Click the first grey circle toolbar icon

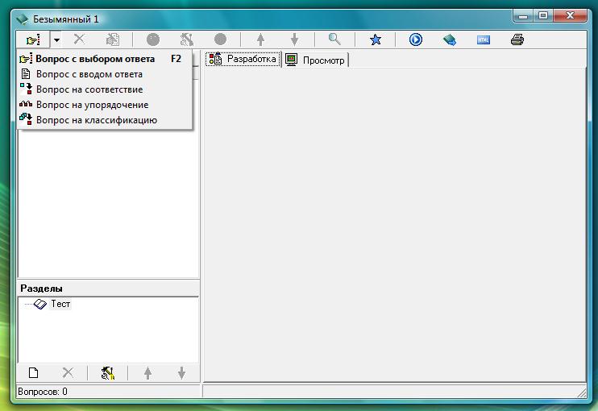[153, 39]
